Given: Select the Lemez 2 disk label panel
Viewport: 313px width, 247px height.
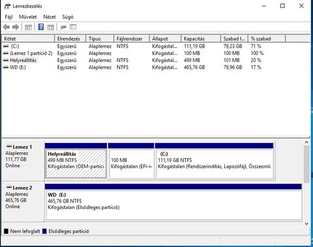Looking at the screenshot, I should [x=23, y=202].
